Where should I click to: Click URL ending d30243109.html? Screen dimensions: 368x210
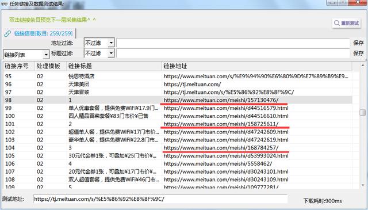pyautogui.click(x=226, y=180)
